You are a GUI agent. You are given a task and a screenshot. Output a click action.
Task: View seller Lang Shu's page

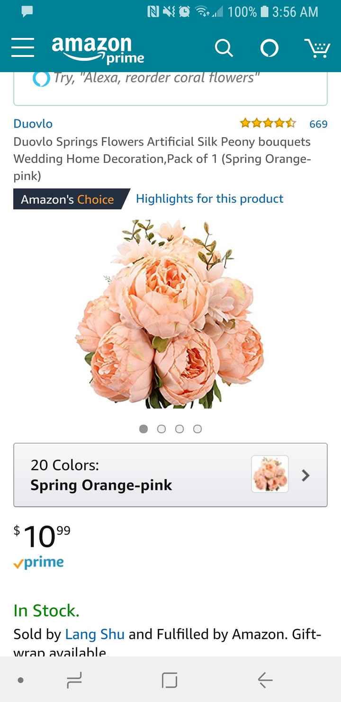coord(95,634)
